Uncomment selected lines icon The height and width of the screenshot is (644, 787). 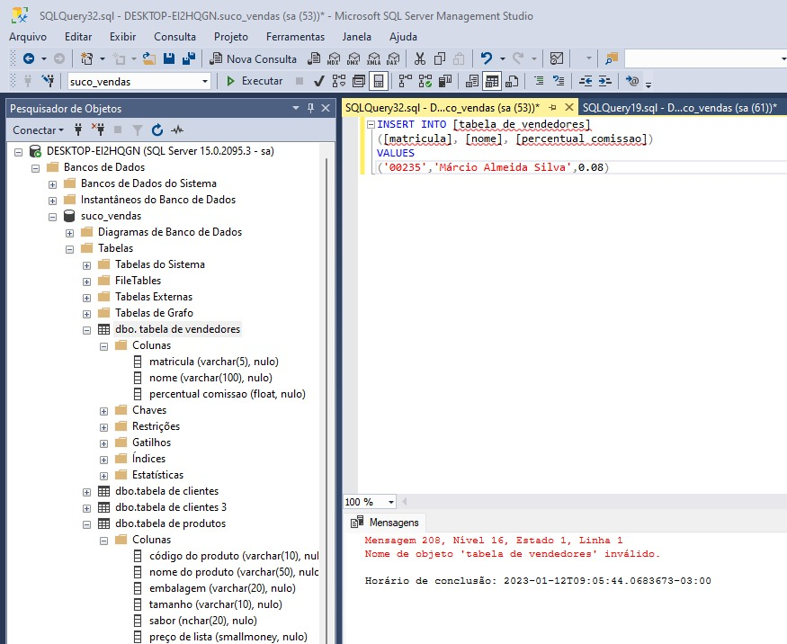(559, 81)
